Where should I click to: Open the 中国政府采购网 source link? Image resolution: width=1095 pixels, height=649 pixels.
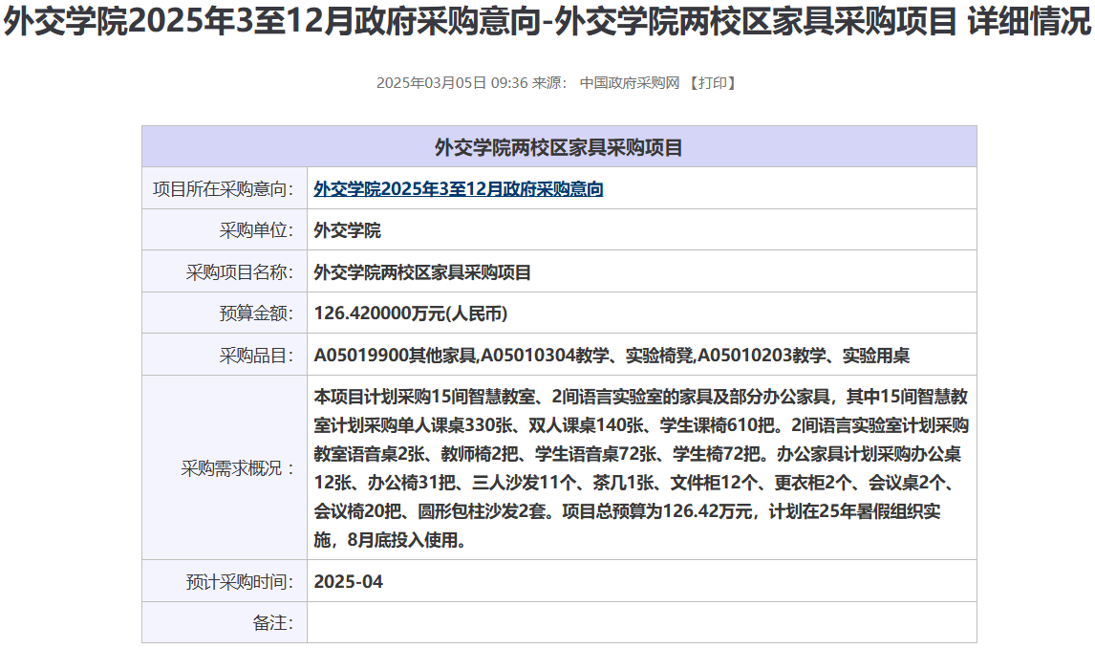coord(630,83)
